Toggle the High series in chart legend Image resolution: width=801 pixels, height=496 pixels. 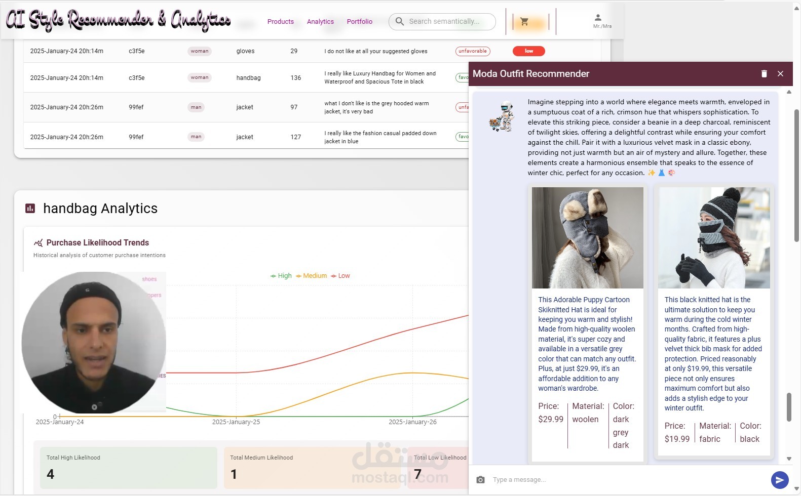(x=281, y=276)
